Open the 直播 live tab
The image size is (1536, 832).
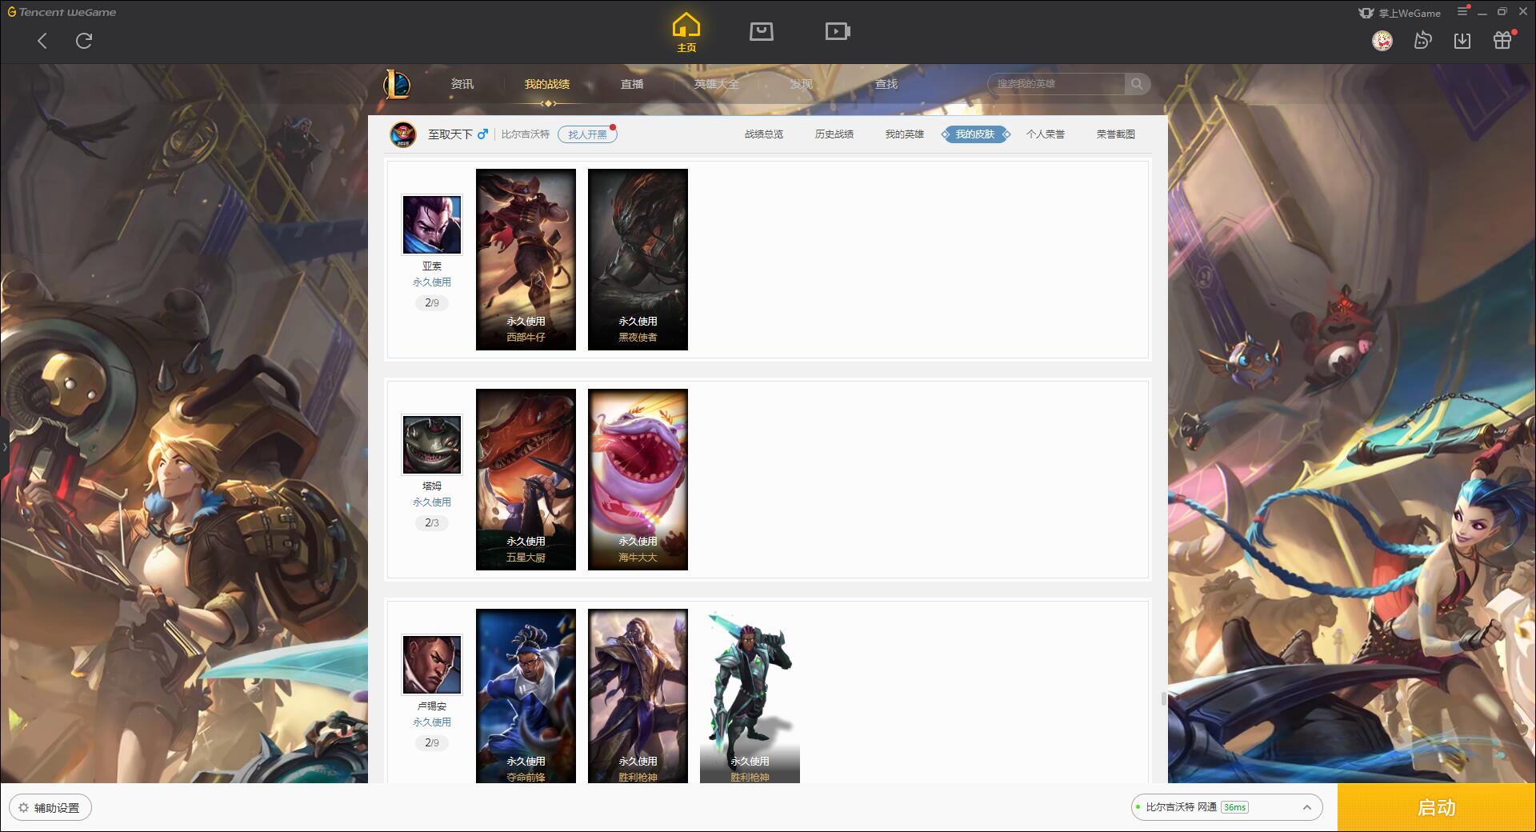[632, 84]
